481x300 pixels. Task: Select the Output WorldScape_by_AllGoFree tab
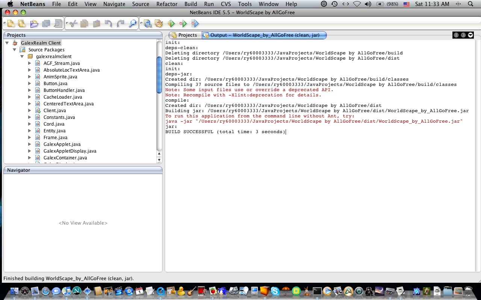pyautogui.click(x=264, y=35)
